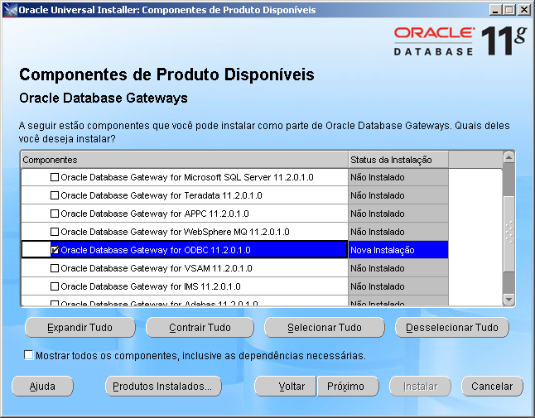Uncheck the Gateway for ODBC checkbox
Viewport: 535px width, 418px height.
coord(55,250)
